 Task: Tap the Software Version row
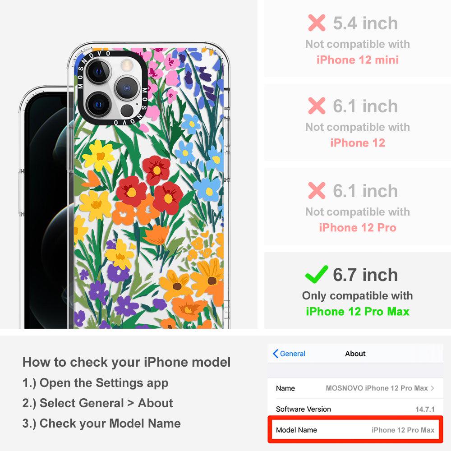point(355,409)
